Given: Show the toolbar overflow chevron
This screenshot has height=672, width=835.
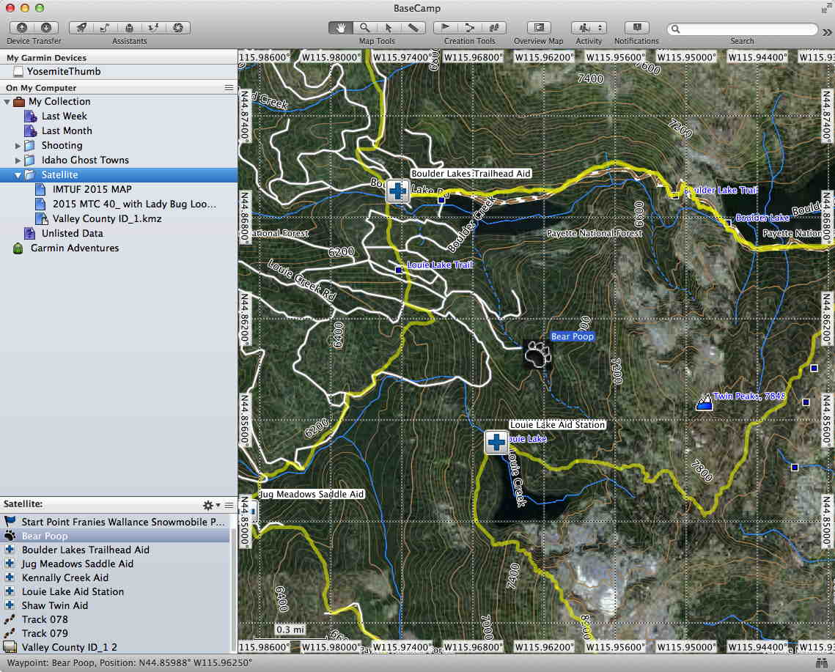Looking at the screenshot, I should [827, 32].
